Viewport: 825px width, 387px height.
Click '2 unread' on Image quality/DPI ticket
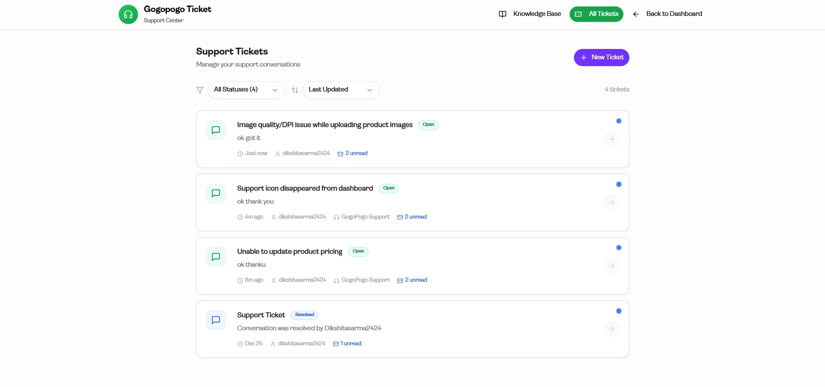tap(353, 153)
